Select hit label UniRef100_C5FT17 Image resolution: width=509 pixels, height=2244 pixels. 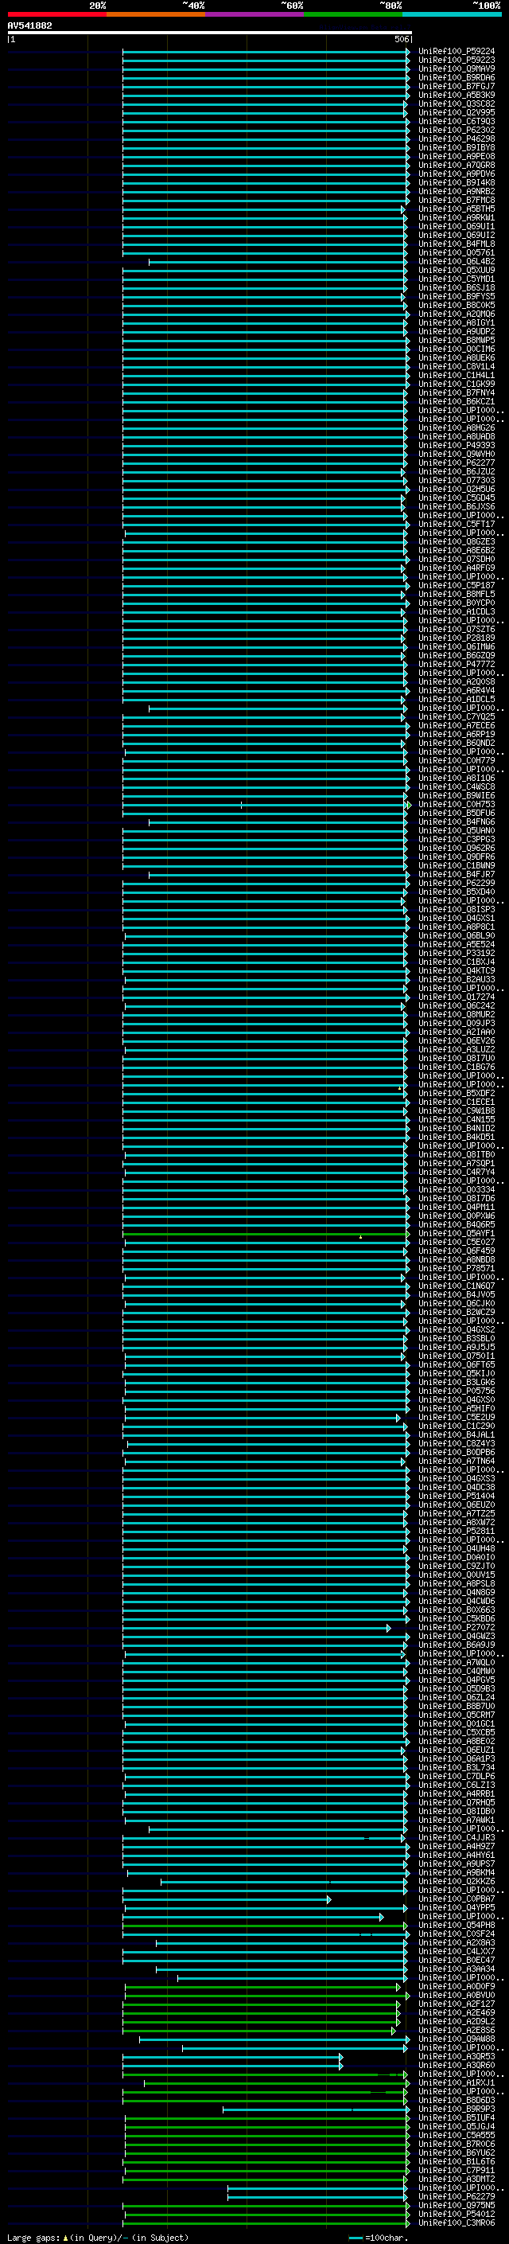[457, 525]
